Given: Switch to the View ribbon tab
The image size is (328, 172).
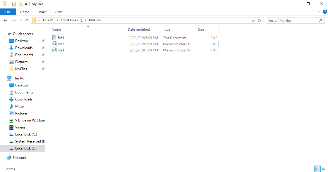Looking at the screenshot, I should 58,12.
